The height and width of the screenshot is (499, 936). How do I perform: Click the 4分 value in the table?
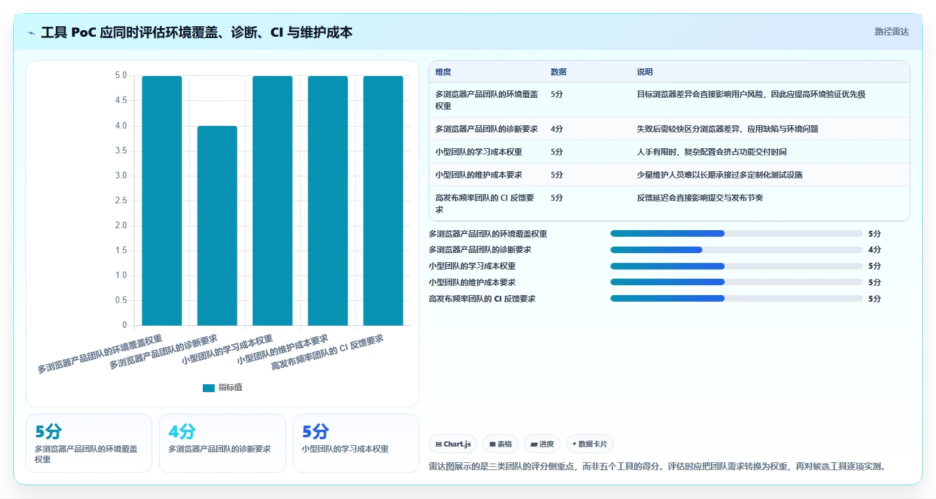557,129
